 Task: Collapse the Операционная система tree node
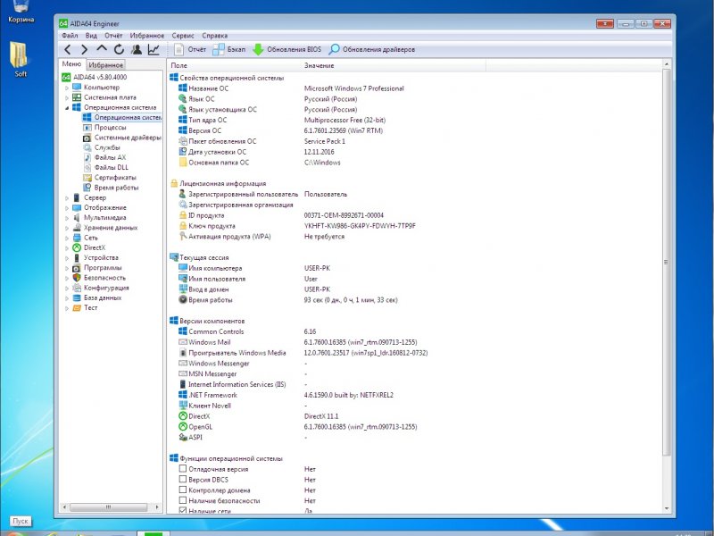67,107
